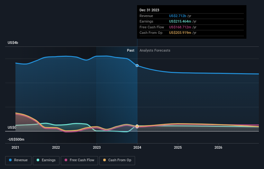Click the US$2.712b revenue value
This screenshot has height=169, width=264.
click(178, 16)
